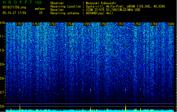
Task: Click the 0.9 kHz axis label
Action: click(3, 64)
